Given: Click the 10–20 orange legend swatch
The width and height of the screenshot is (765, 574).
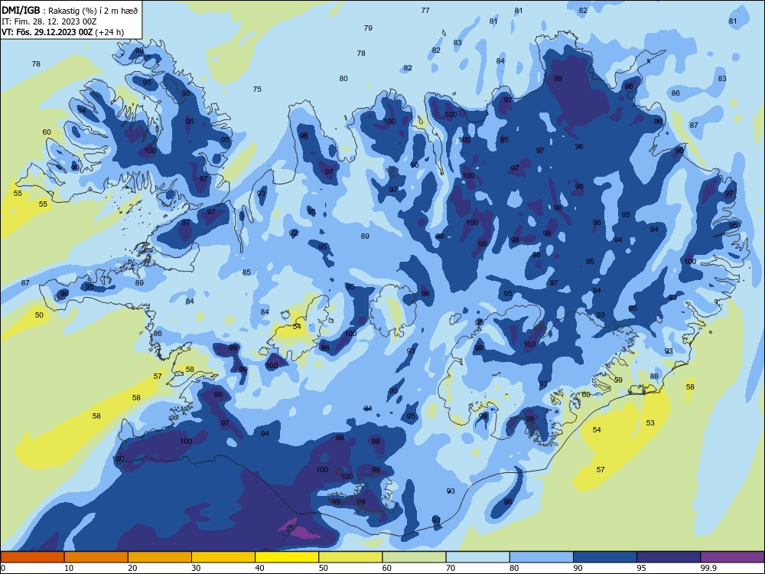Looking at the screenshot, I should pos(96,557).
